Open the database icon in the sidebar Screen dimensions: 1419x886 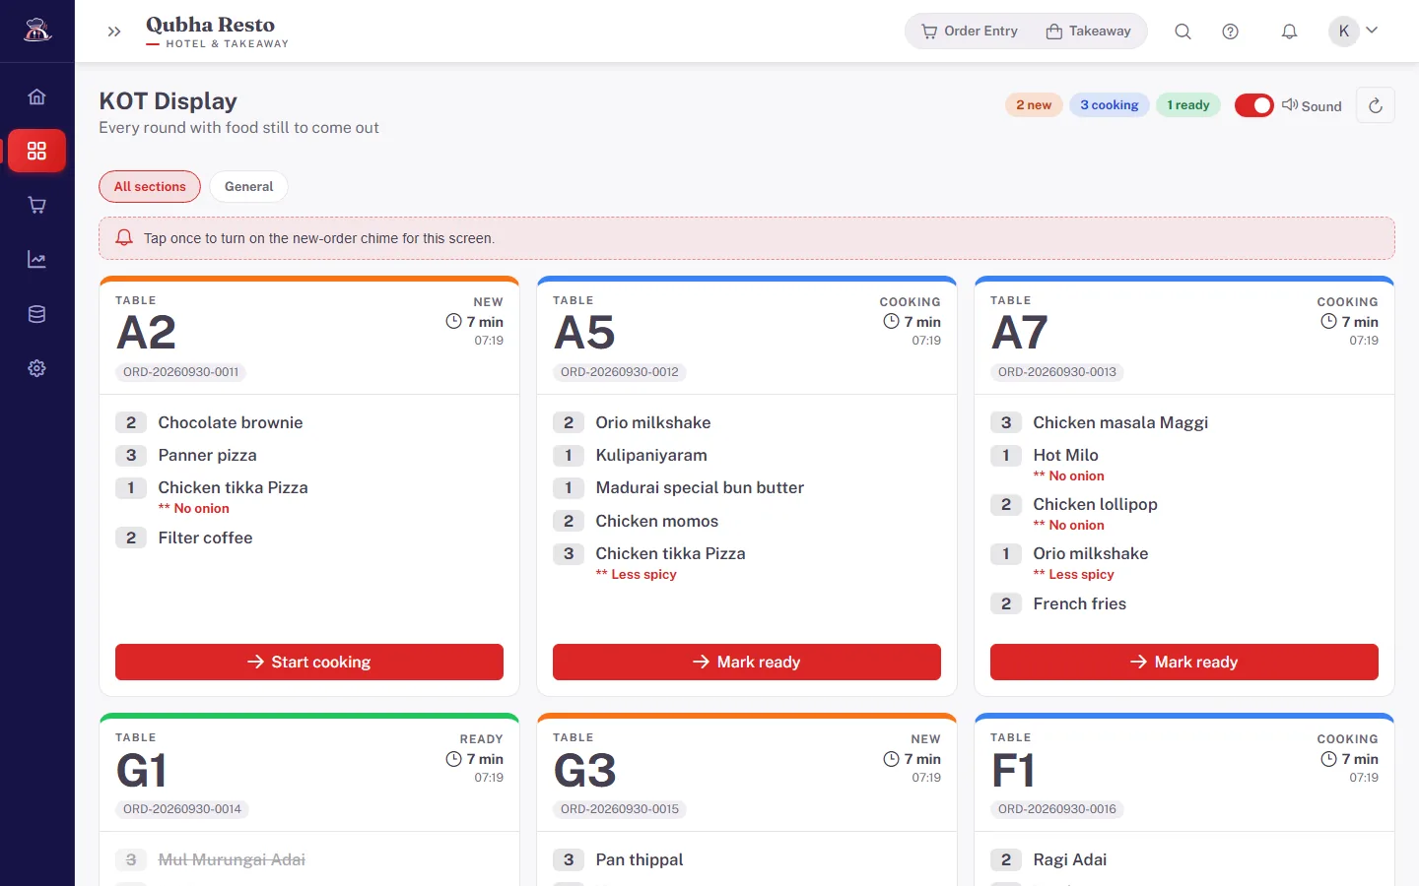point(36,314)
